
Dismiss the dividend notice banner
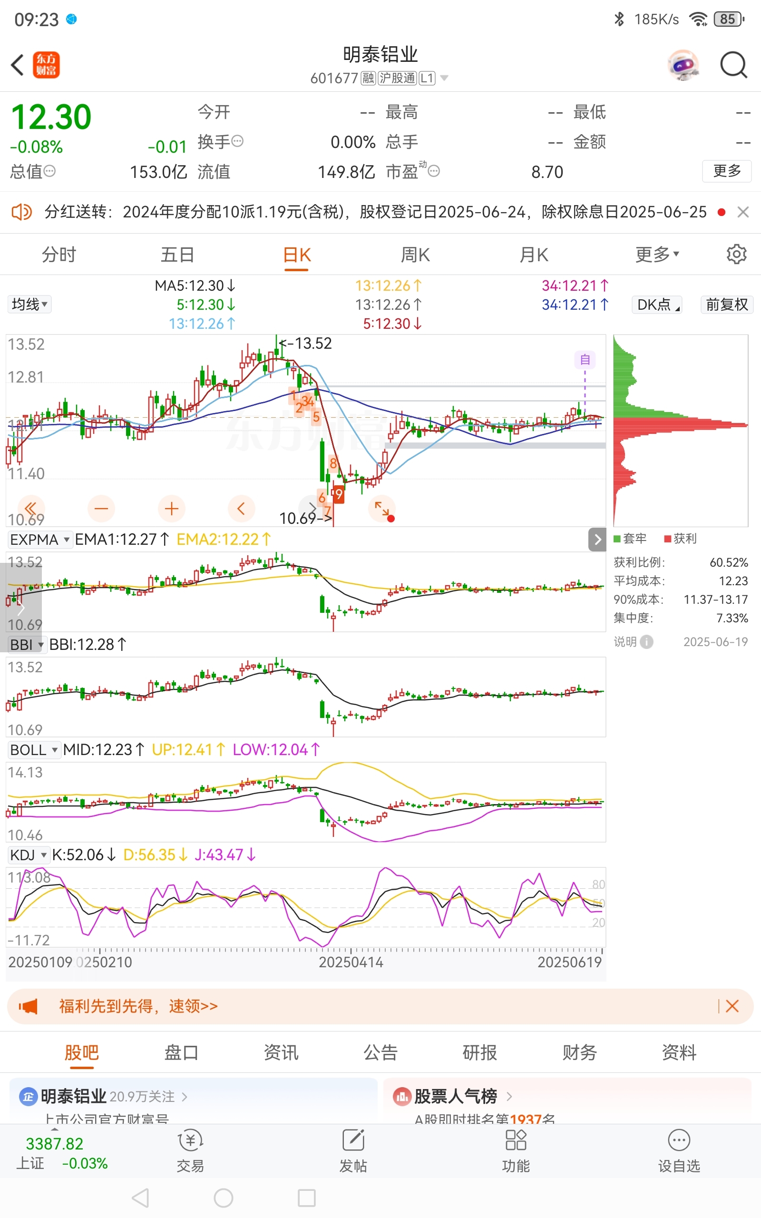(743, 212)
